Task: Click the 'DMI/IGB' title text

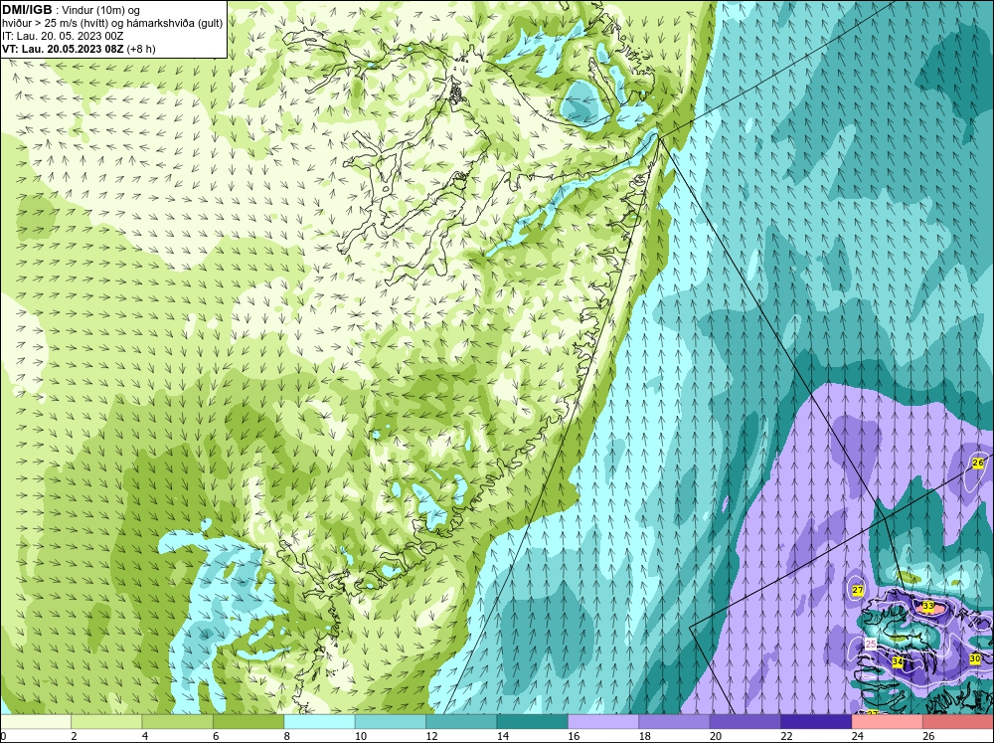Action: pos(27,10)
